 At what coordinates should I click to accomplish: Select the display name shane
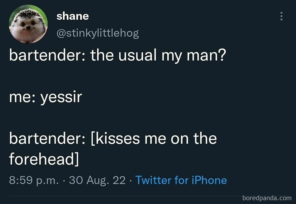tap(73, 16)
